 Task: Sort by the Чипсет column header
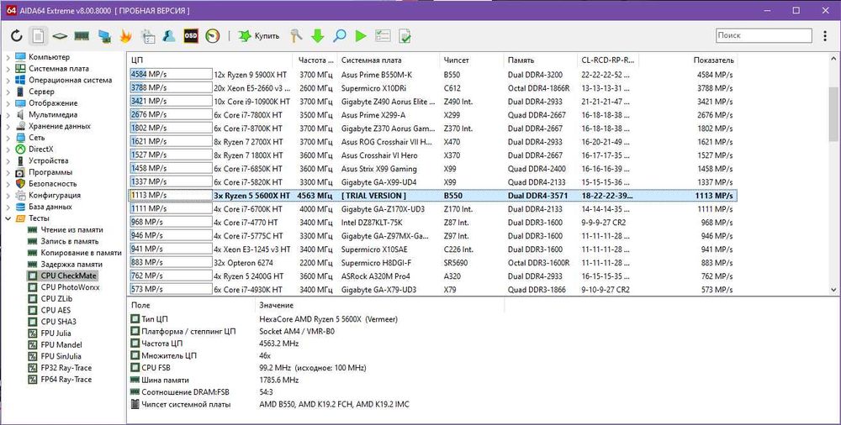coord(472,60)
